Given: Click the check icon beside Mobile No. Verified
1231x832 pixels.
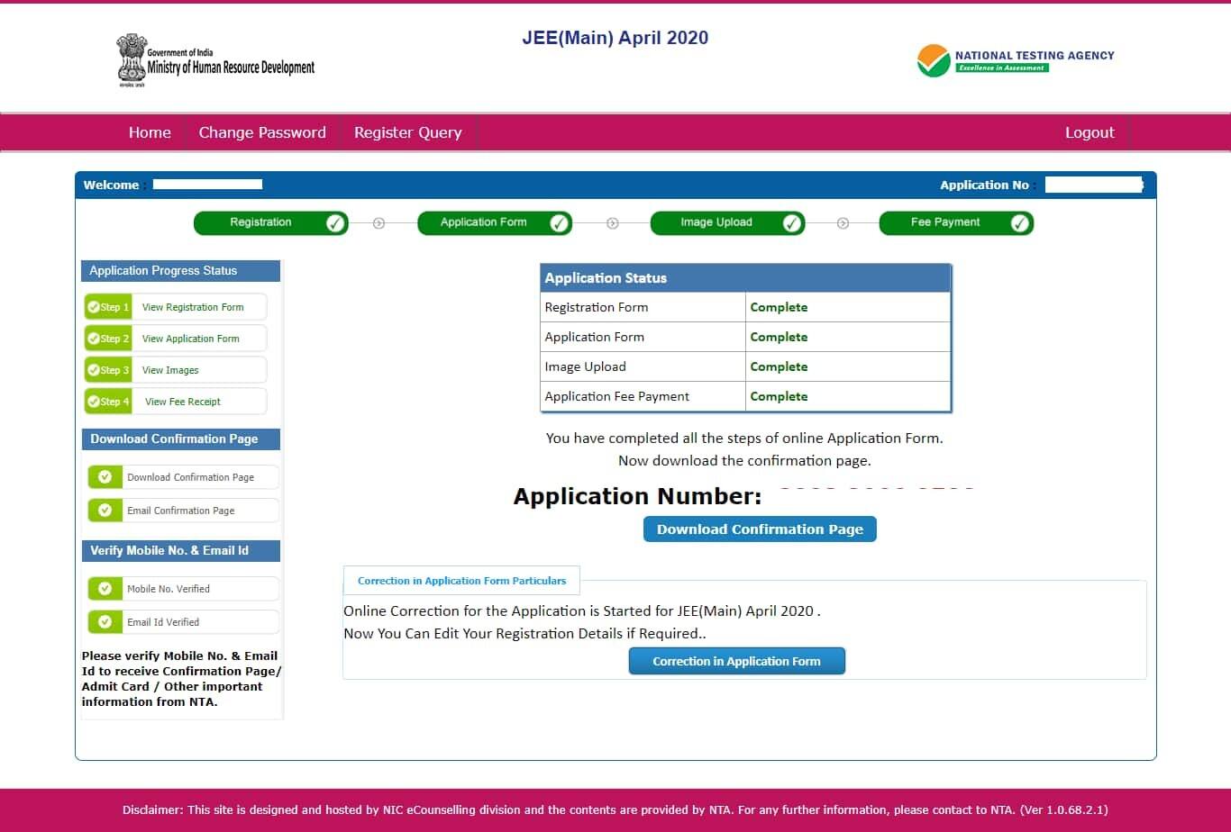Looking at the screenshot, I should pos(105,589).
